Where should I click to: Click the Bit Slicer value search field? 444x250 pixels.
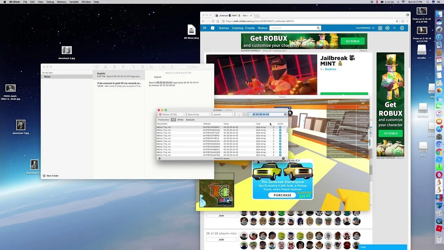point(267,114)
